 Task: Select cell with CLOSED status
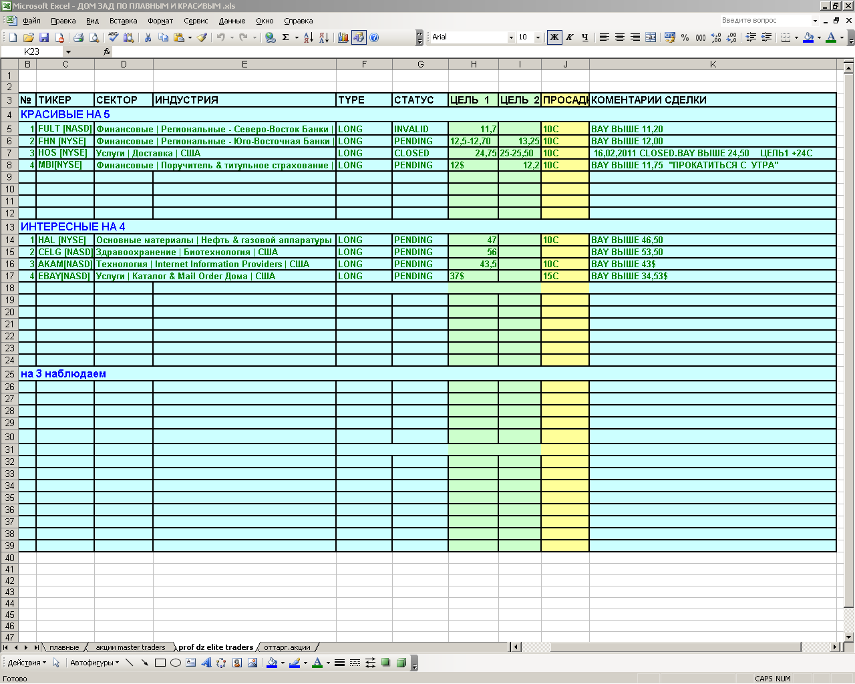pos(420,153)
